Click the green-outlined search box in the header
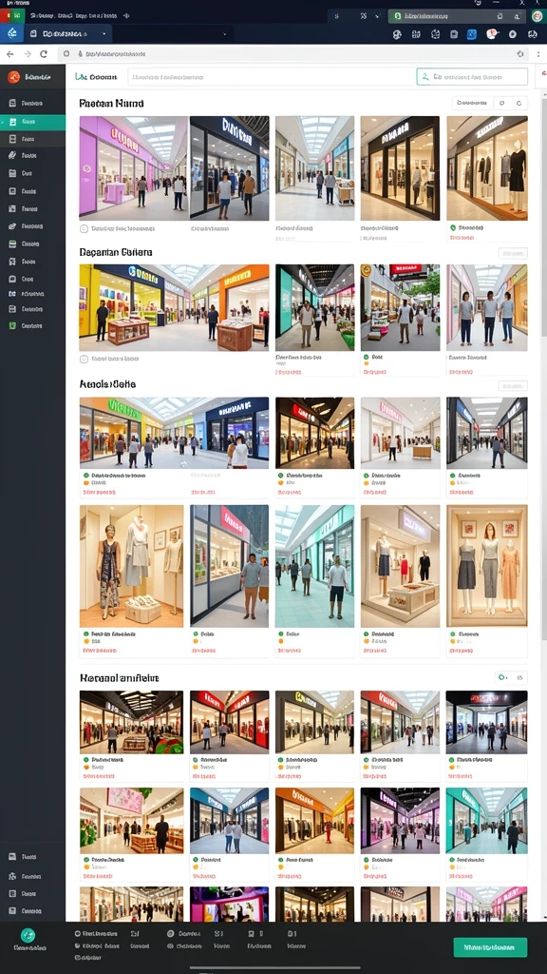This screenshot has width=547, height=974. 472,77
